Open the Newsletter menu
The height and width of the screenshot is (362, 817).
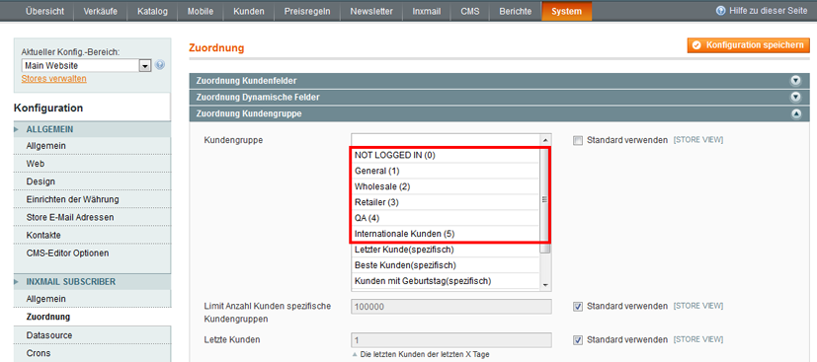coord(371,11)
